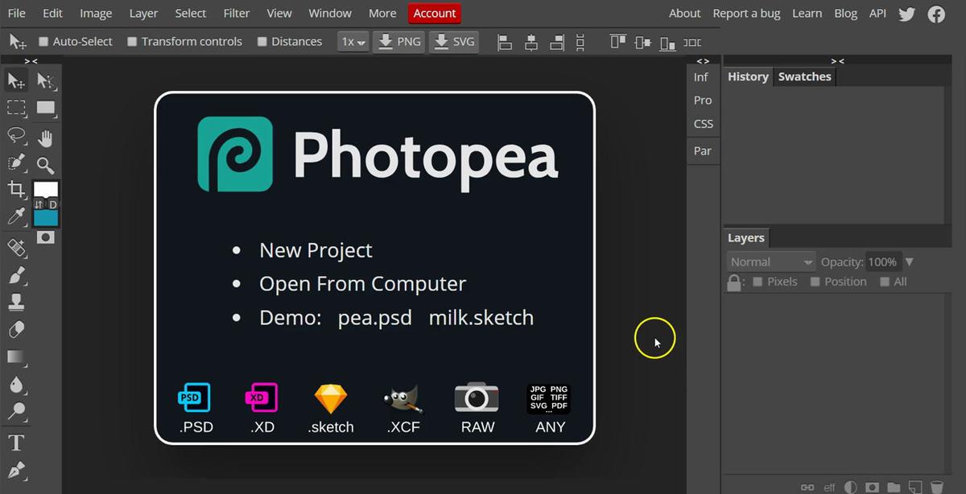Create a new layer icon
The width and height of the screenshot is (966, 494).
(x=914, y=488)
